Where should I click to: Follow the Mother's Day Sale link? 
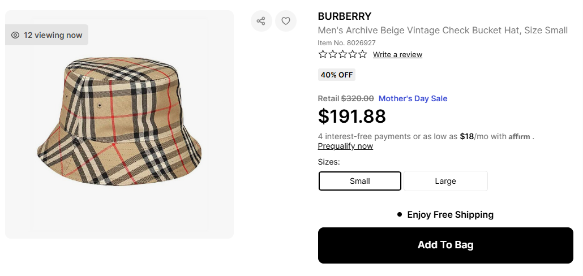click(413, 98)
